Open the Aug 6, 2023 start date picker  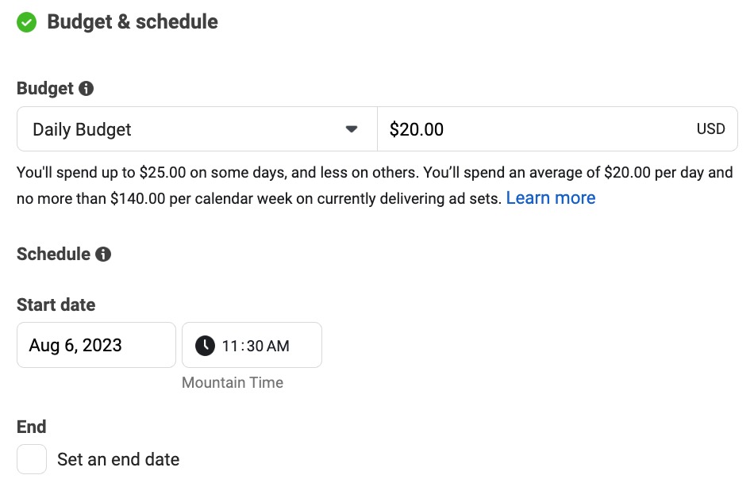coord(96,345)
